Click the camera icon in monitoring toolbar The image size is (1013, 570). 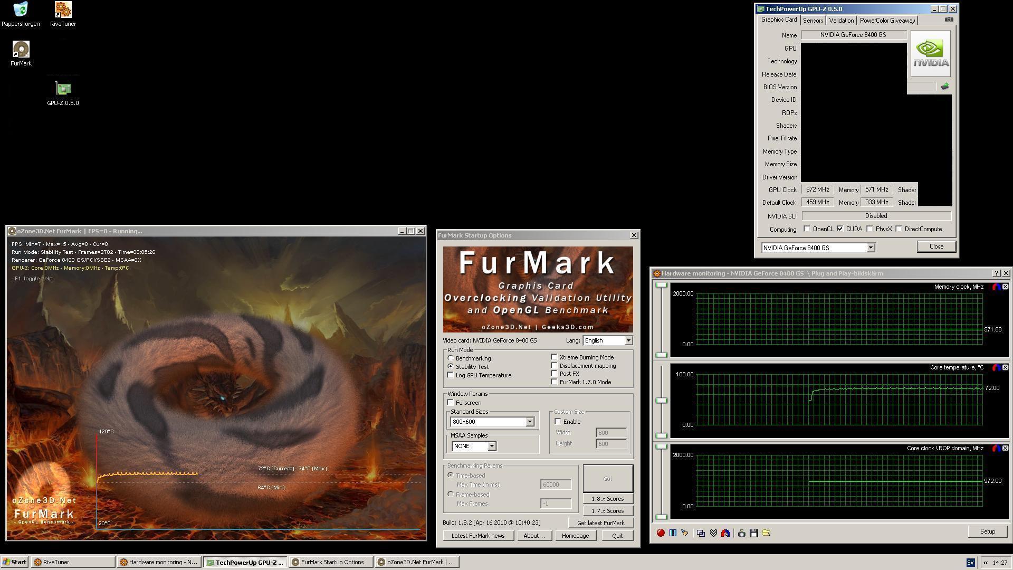(x=741, y=533)
